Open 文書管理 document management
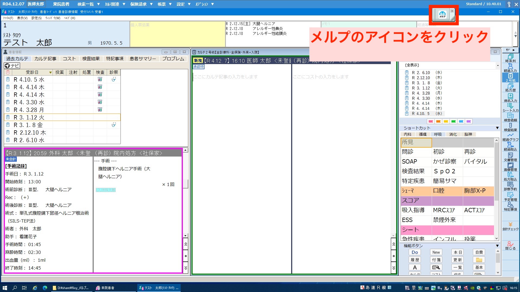520x292 pixels. (511, 157)
